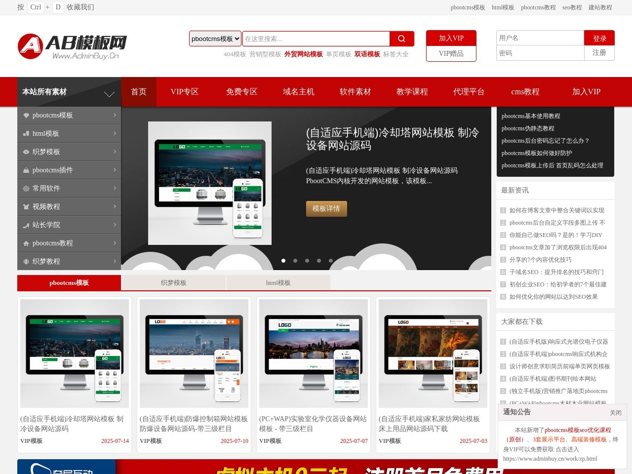
Task: Open the 外贸网站模板 hot search link
Action: click(x=303, y=54)
